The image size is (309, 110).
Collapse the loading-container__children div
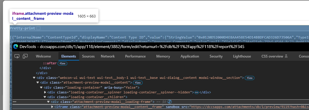(45, 97)
